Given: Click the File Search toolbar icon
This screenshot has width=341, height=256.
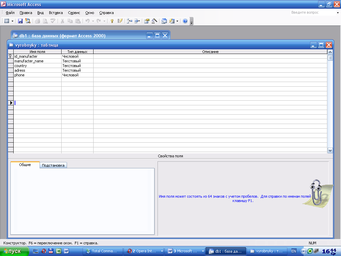Looking at the screenshot, I should pyautogui.click(x=28, y=21).
